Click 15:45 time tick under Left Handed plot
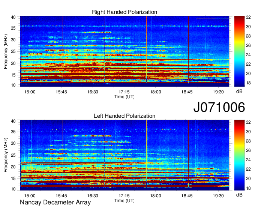The width and height of the screenshot is (255, 207). (x=61, y=196)
